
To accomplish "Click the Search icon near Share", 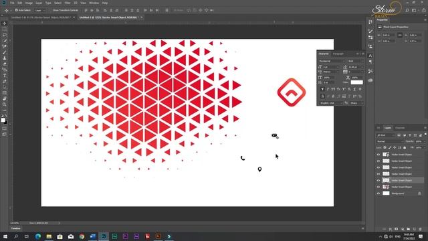I will tap(407, 11).
